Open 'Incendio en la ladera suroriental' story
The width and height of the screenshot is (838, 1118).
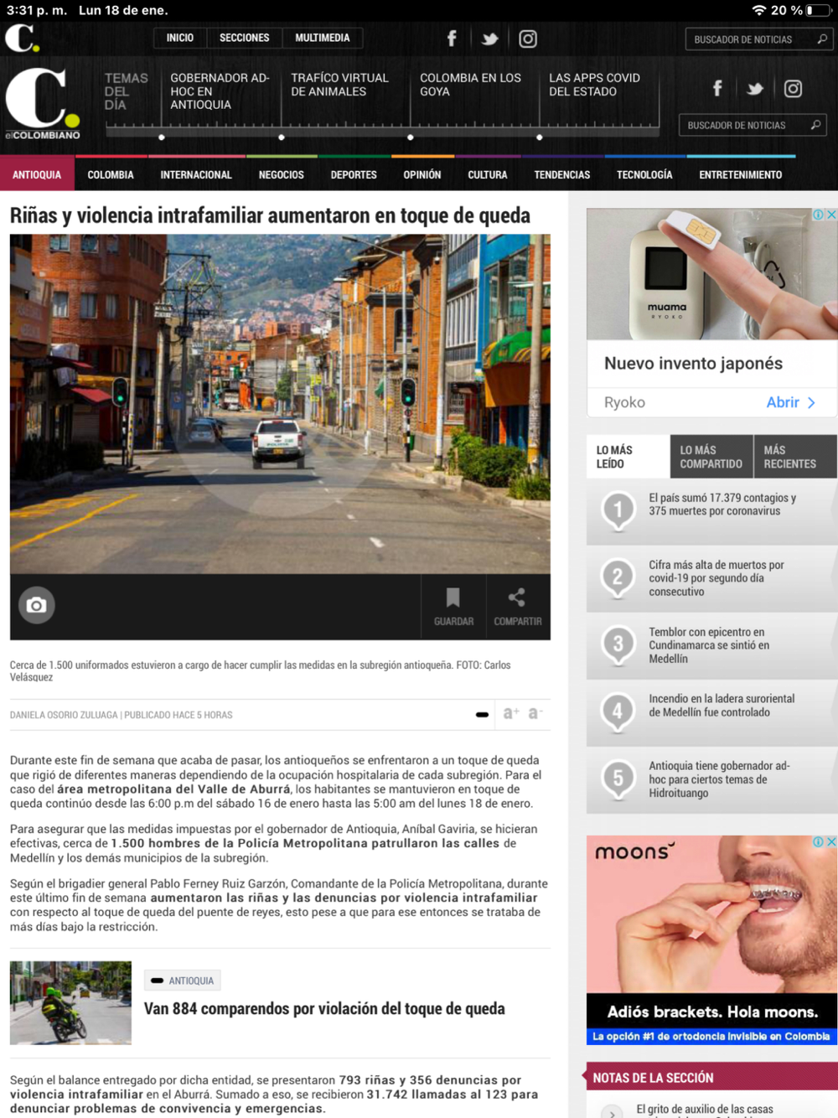[722, 705]
